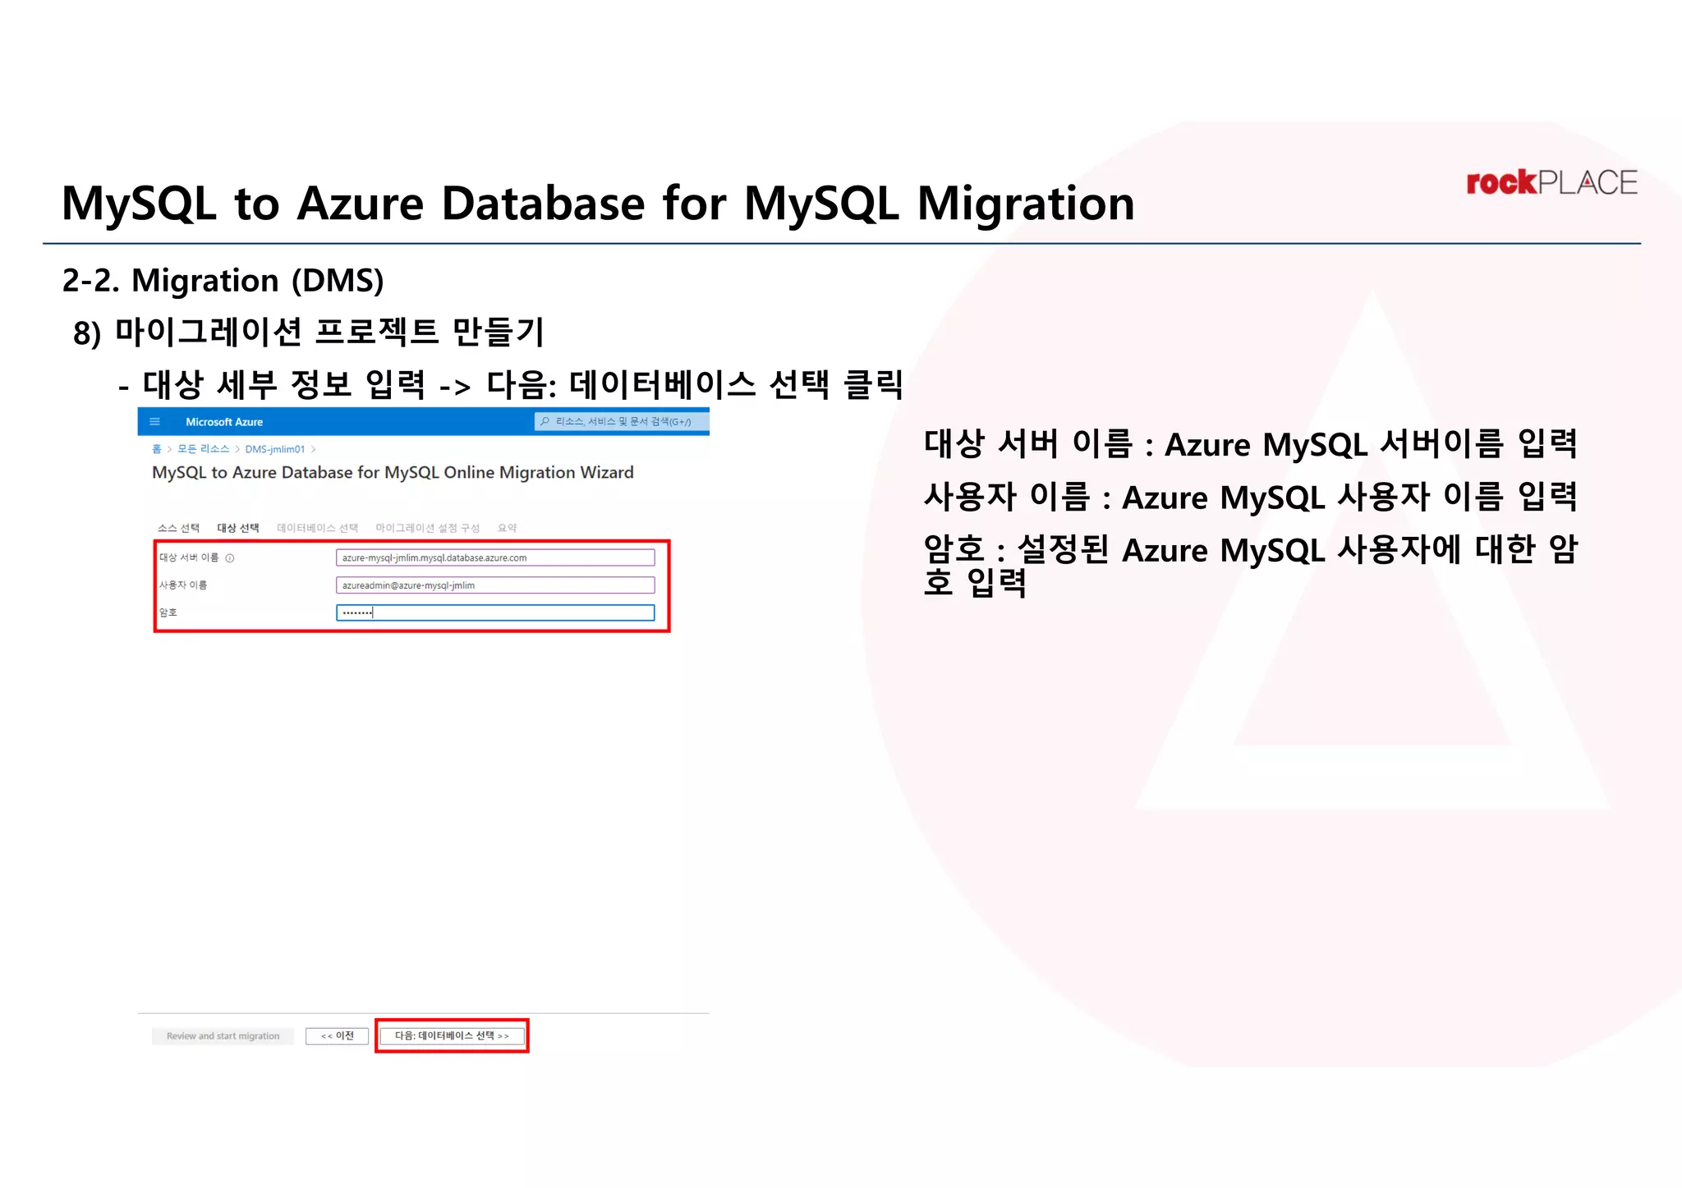Open DMS-jmlim01 breadcrumb link
The height and width of the screenshot is (1188, 1682).
[x=275, y=449]
